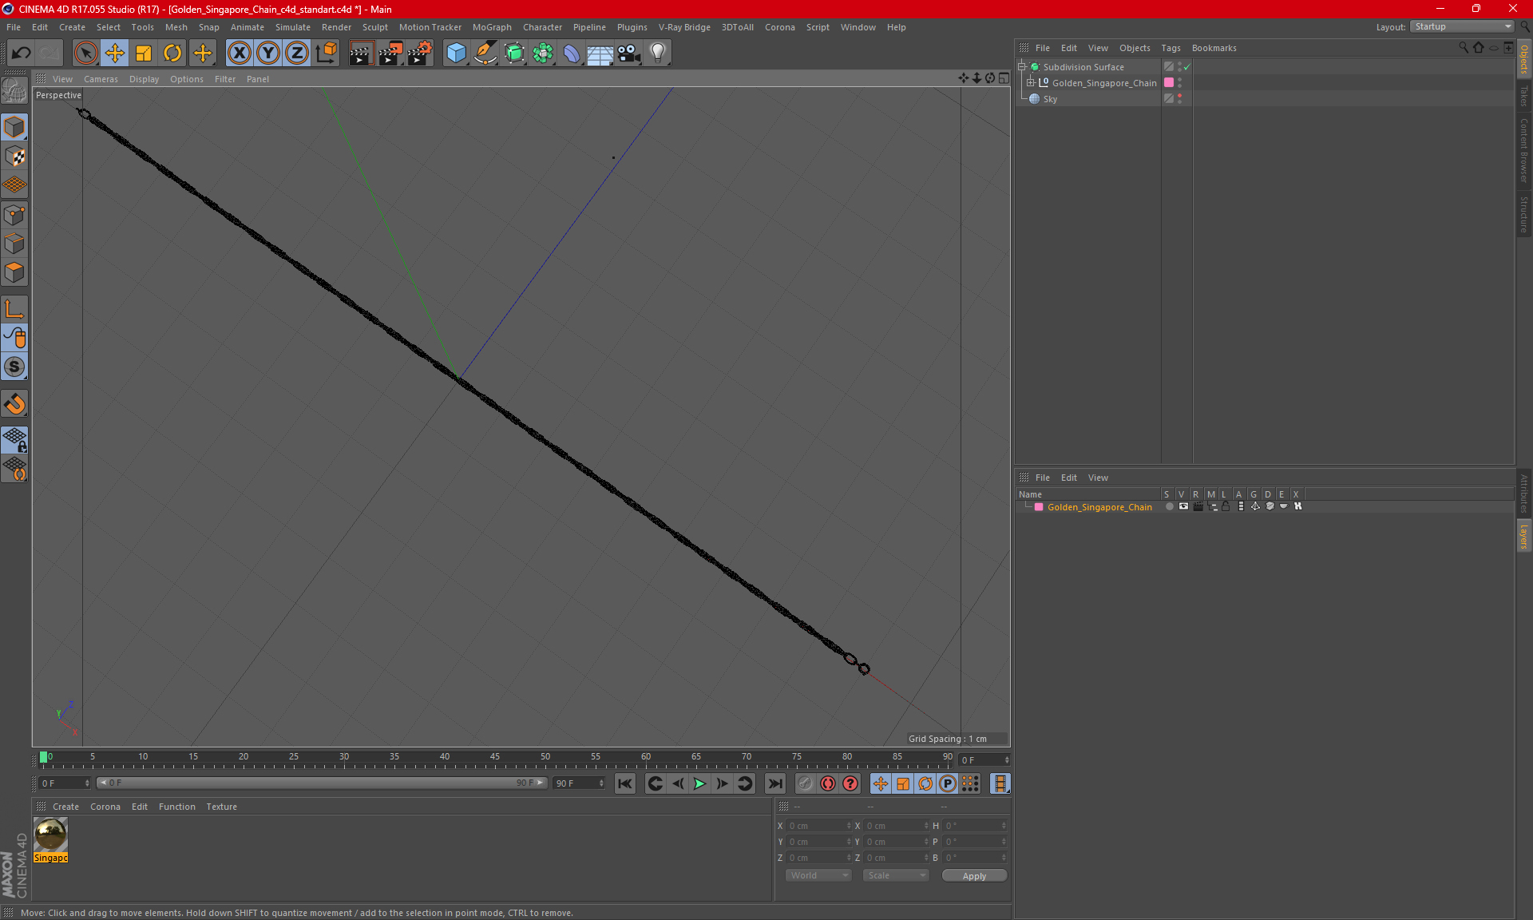Image resolution: width=1533 pixels, height=920 pixels.
Task: Expand Golden_Singapore_Chain object children
Action: click(x=1031, y=83)
